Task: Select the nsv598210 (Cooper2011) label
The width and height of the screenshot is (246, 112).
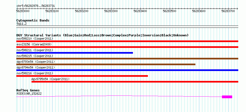Action: 35,39
